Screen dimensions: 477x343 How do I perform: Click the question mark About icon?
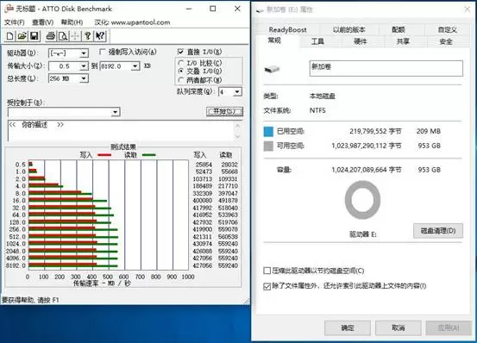coord(88,36)
